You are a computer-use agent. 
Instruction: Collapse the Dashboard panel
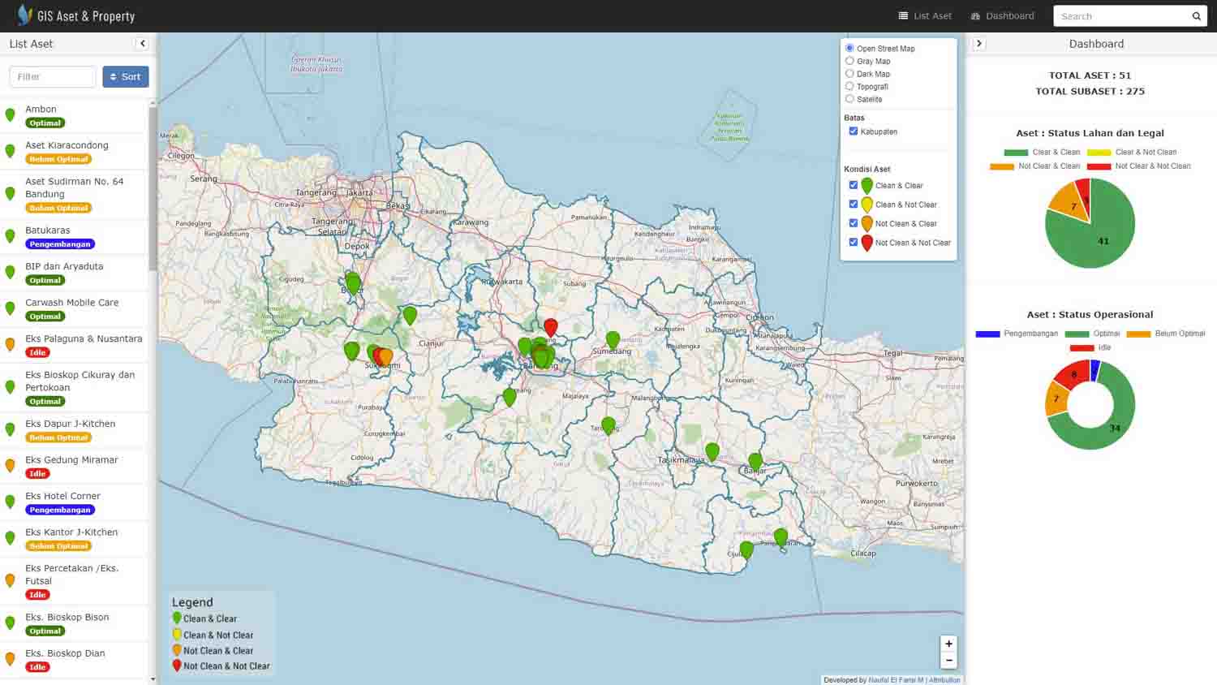click(979, 44)
